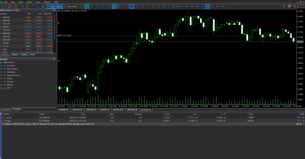
Task: Select the vertical line drawing tool
Action: 143,6
